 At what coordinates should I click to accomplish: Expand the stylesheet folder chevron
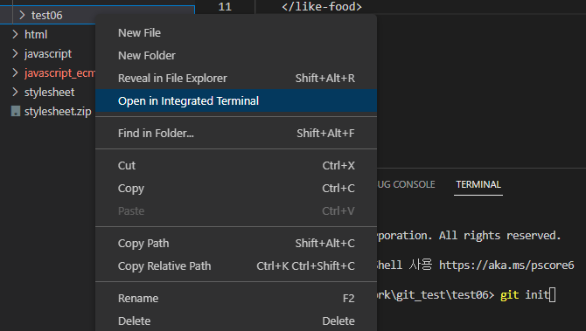tap(15, 93)
